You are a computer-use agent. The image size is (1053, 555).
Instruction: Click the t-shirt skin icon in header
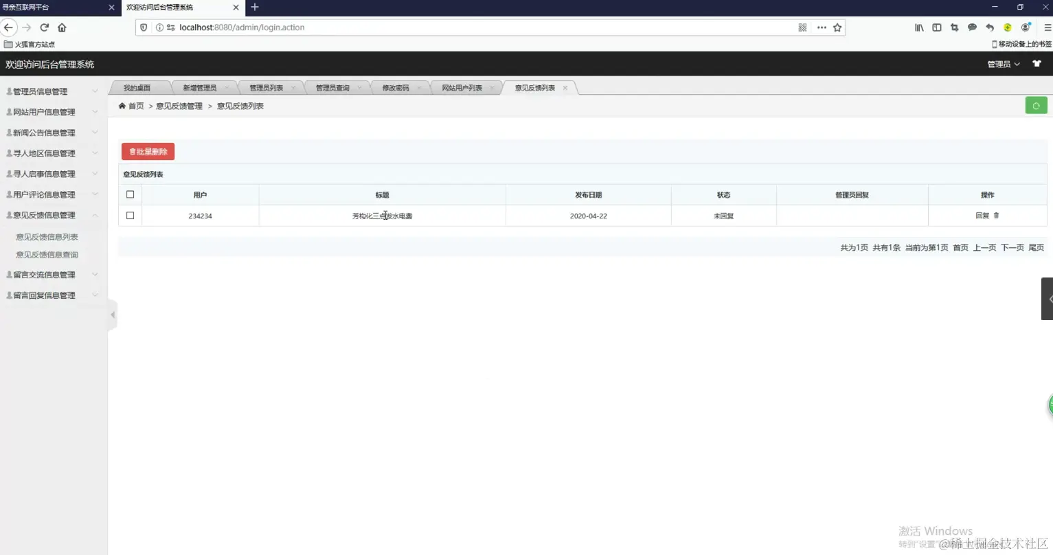click(x=1037, y=64)
